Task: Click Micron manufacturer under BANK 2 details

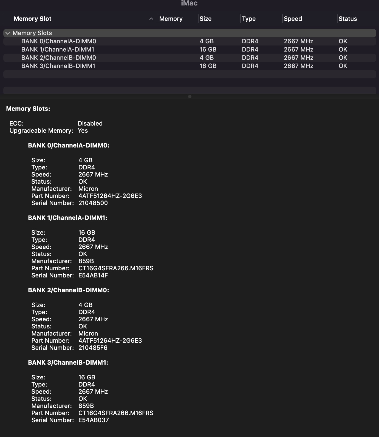Action: (x=88, y=333)
